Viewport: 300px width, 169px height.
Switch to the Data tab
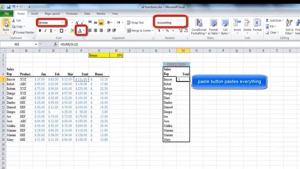(87, 14)
